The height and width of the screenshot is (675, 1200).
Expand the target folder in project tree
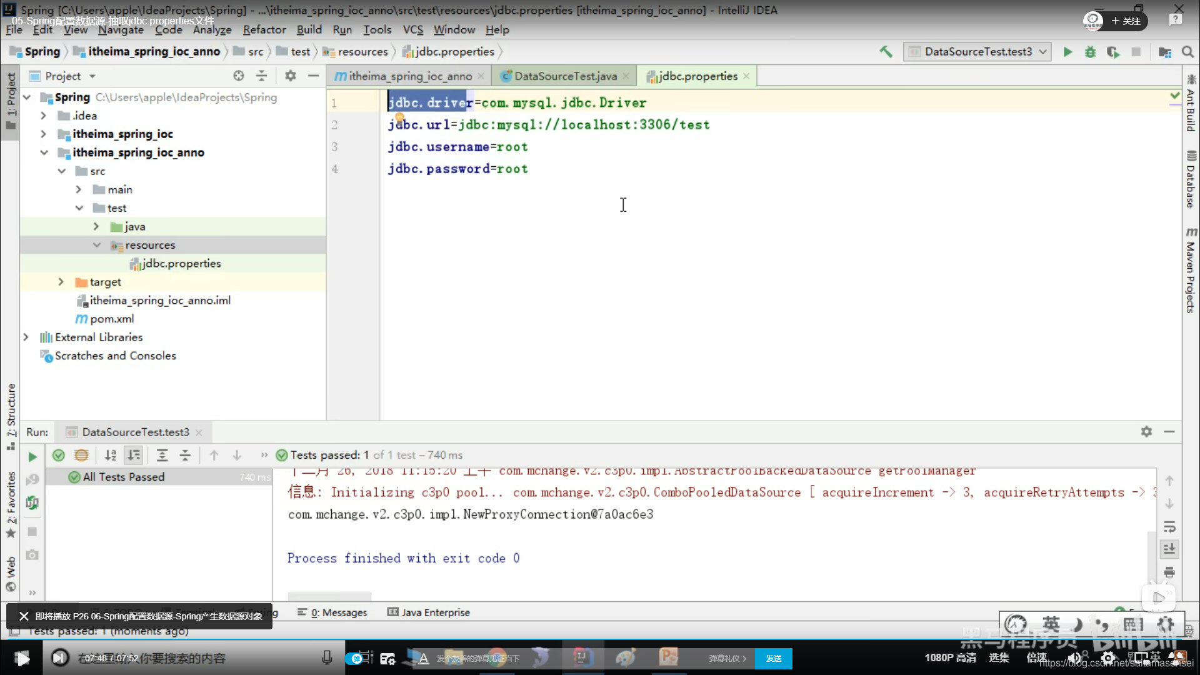coord(61,282)
